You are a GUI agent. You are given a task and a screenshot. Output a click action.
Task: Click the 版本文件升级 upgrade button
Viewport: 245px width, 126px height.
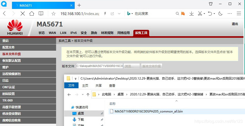point(151,66)
